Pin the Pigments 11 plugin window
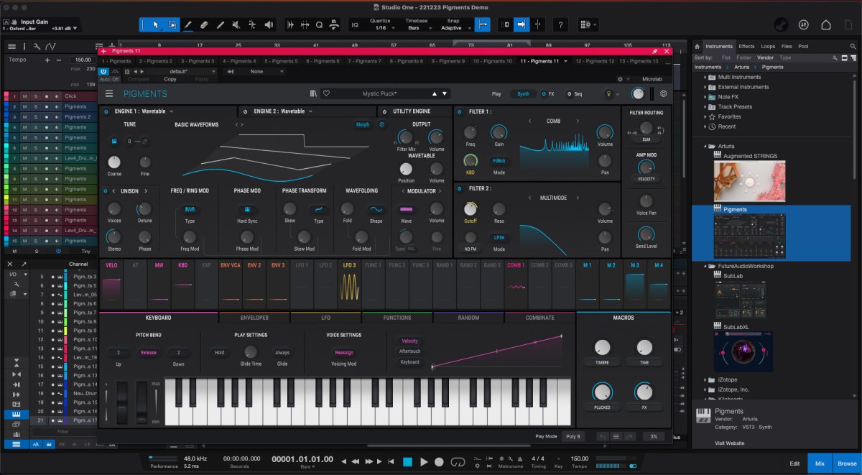Screen dimensions: 862x475 pyautogui.click(x=654, y=52)
